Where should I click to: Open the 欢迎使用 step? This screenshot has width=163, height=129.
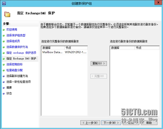pyautogui.click(x=12, y=30)
